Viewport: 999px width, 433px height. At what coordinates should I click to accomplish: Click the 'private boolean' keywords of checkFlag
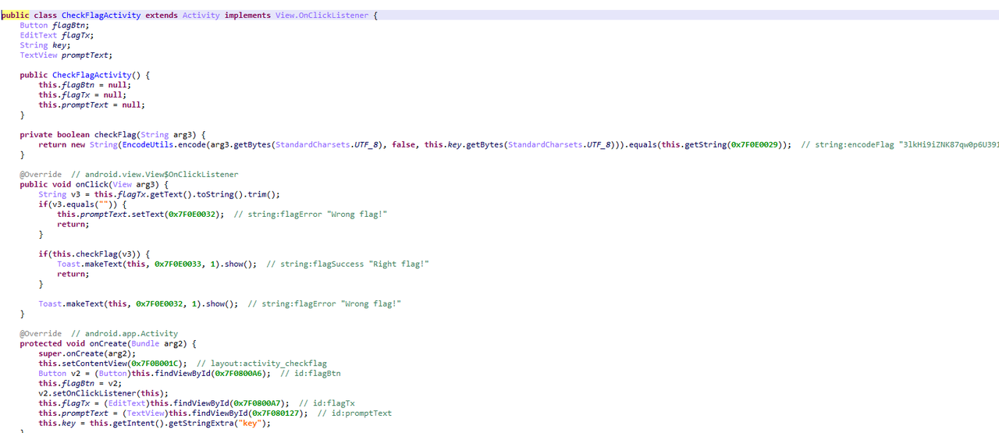55,135
